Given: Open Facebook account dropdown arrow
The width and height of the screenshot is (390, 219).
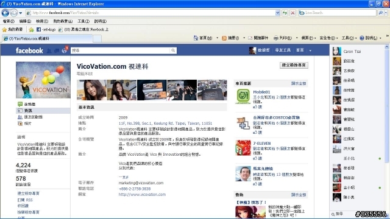Looking at the screenshot, I should click(310, 50).
